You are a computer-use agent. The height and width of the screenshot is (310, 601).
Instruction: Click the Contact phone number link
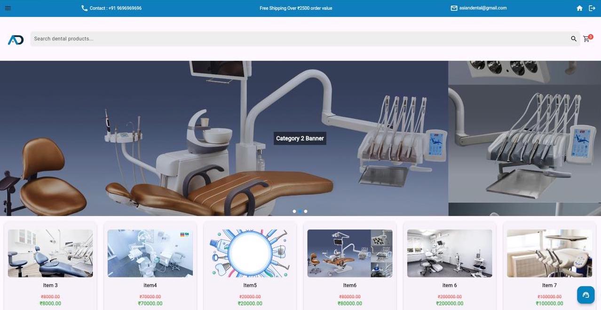116,8
